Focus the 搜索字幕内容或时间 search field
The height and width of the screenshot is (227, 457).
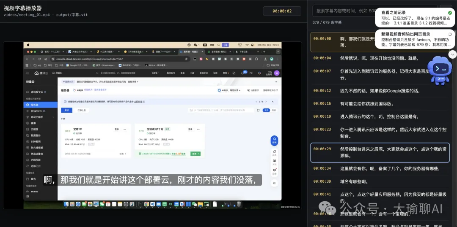[x=375, y=11]
